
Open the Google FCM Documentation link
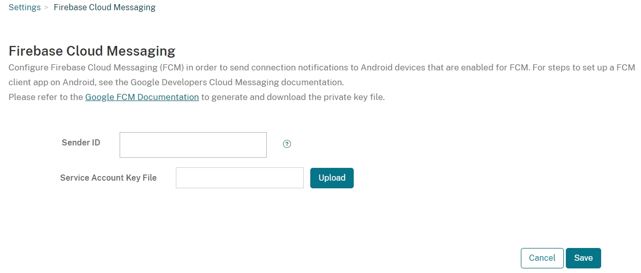pyautogui.click(x=142, y=97)
